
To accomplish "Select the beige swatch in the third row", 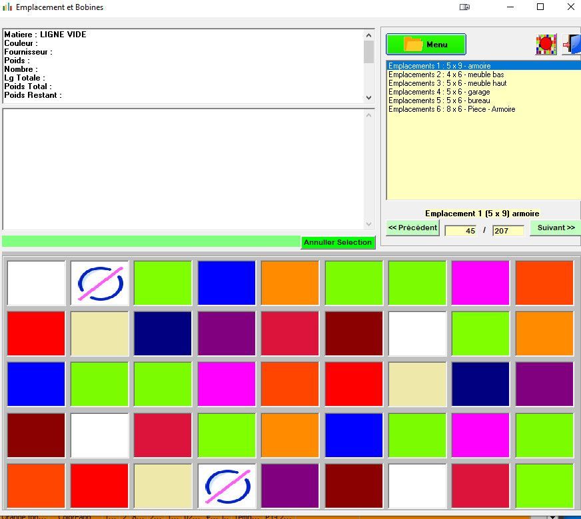I will (x=417, y=385).
